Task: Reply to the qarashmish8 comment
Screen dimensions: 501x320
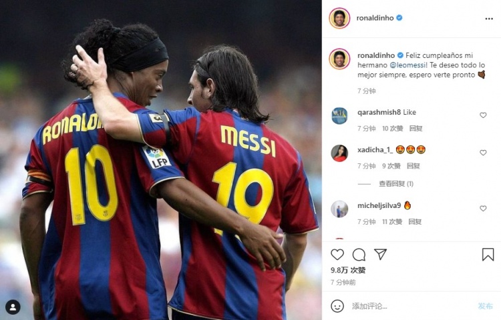Action: point(415,129)
